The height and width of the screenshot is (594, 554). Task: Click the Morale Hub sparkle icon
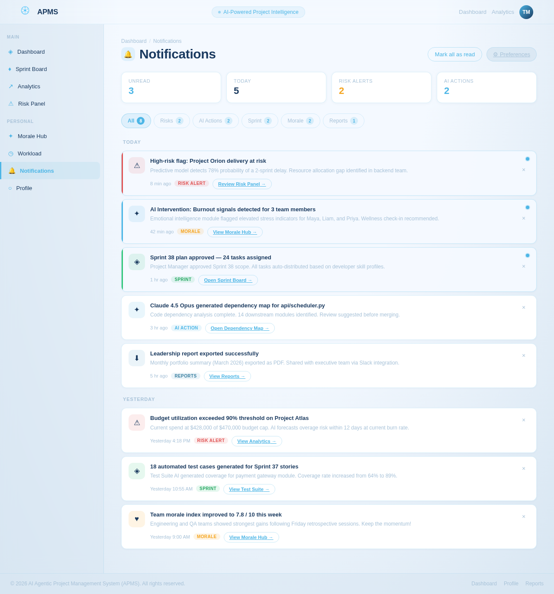tap(10, 136)
